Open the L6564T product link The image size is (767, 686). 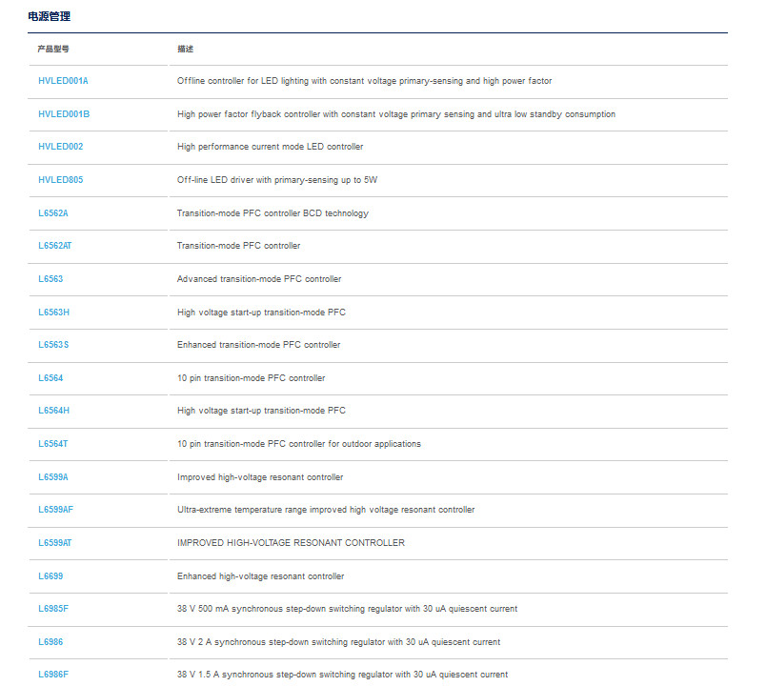point(53,443)
